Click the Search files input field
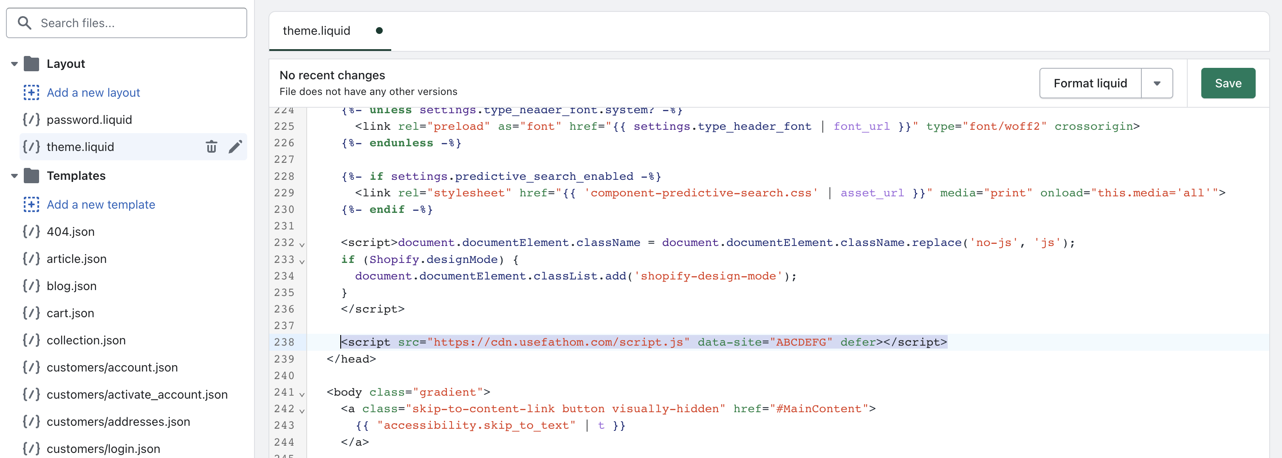 (x=127, y=22)
